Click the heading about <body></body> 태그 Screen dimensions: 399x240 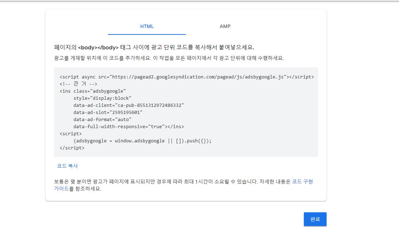(x=154, y=47)
